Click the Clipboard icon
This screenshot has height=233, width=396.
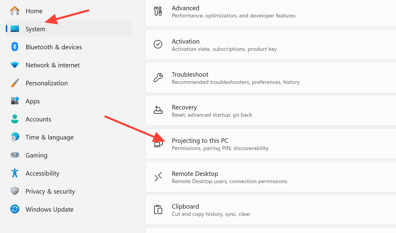[158, 210]
